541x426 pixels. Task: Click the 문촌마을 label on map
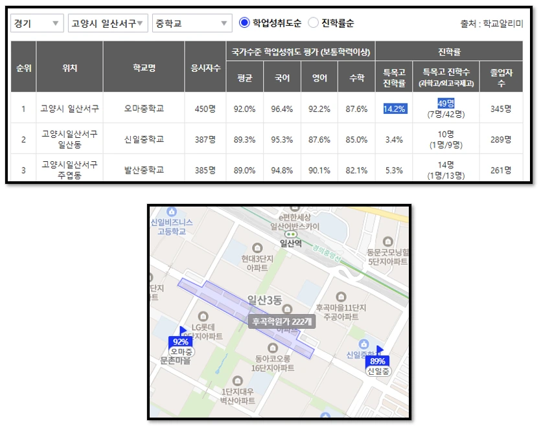tap(176, 361)
